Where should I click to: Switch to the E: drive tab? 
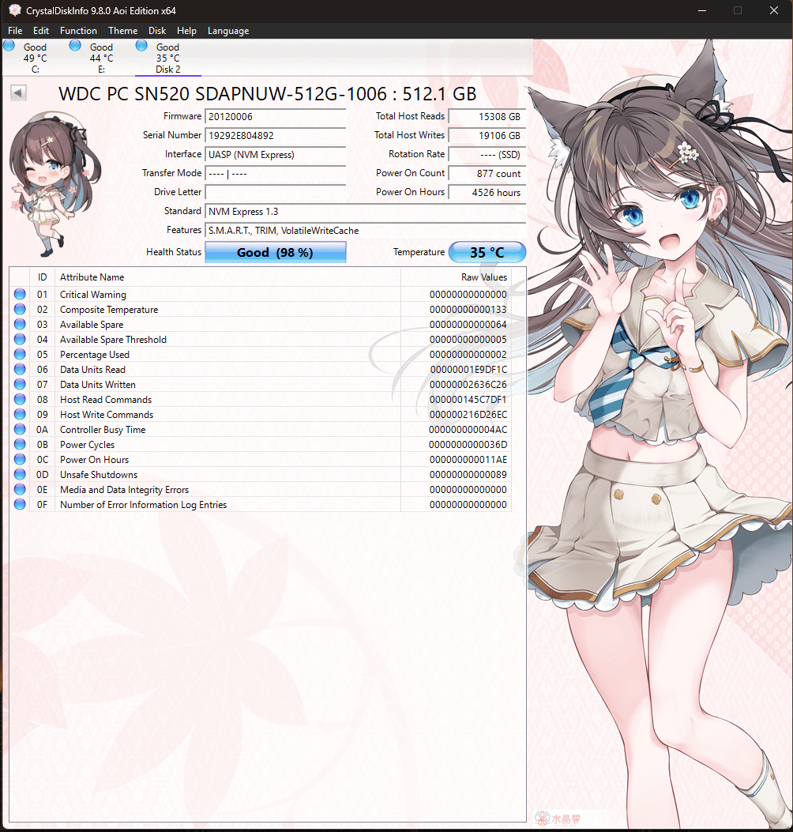coord(101,58)
